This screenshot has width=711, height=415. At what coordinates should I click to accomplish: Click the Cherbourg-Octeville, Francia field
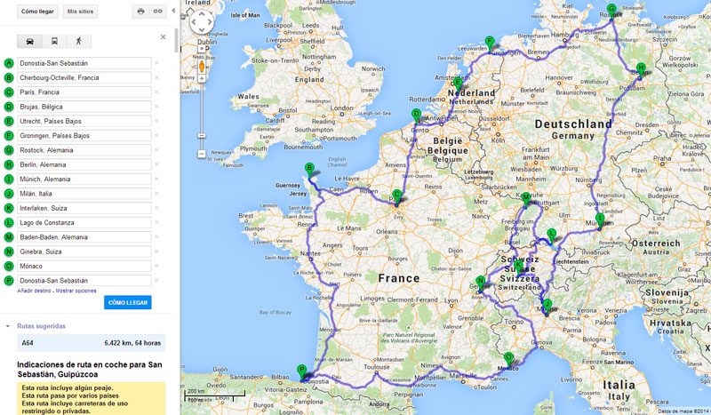(84, 77)
